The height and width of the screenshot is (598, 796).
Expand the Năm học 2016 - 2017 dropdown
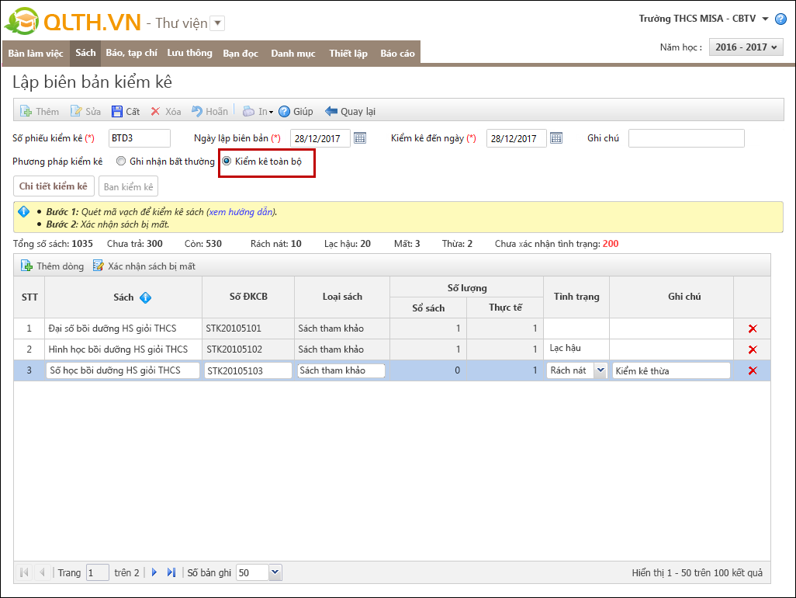coord(746,47)
